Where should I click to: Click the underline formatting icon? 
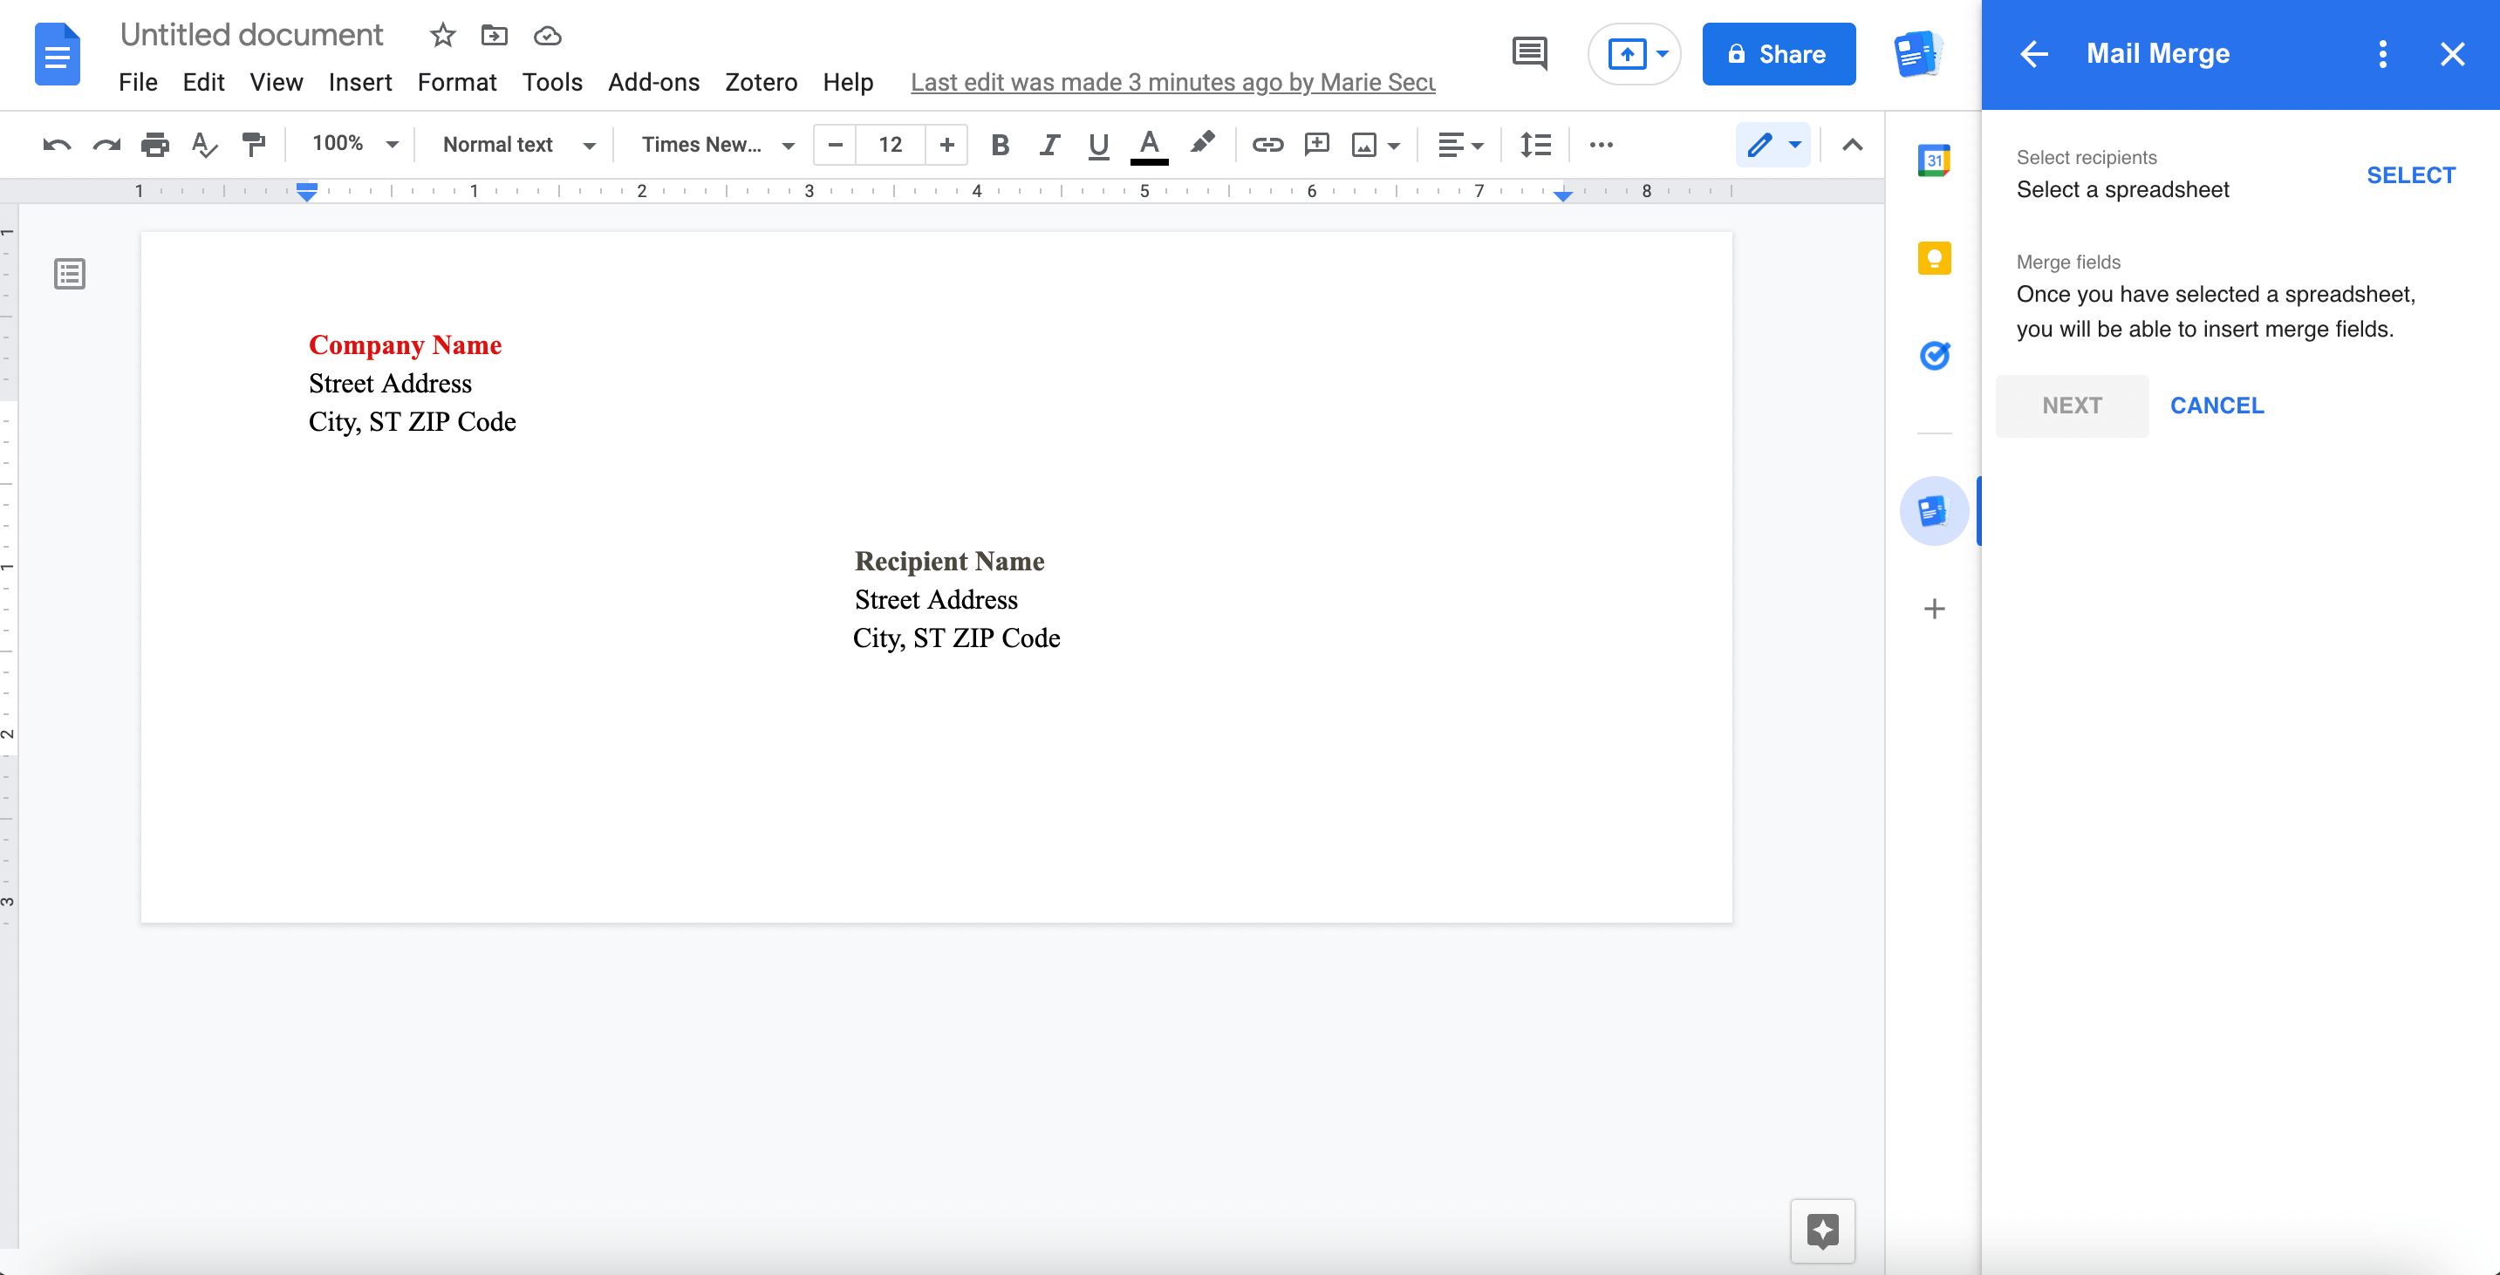1100,147
